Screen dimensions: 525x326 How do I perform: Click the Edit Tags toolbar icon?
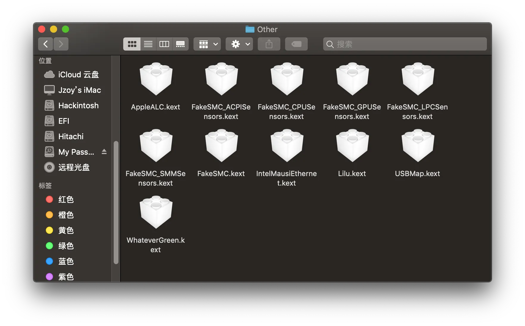click(x=296, y=44)
